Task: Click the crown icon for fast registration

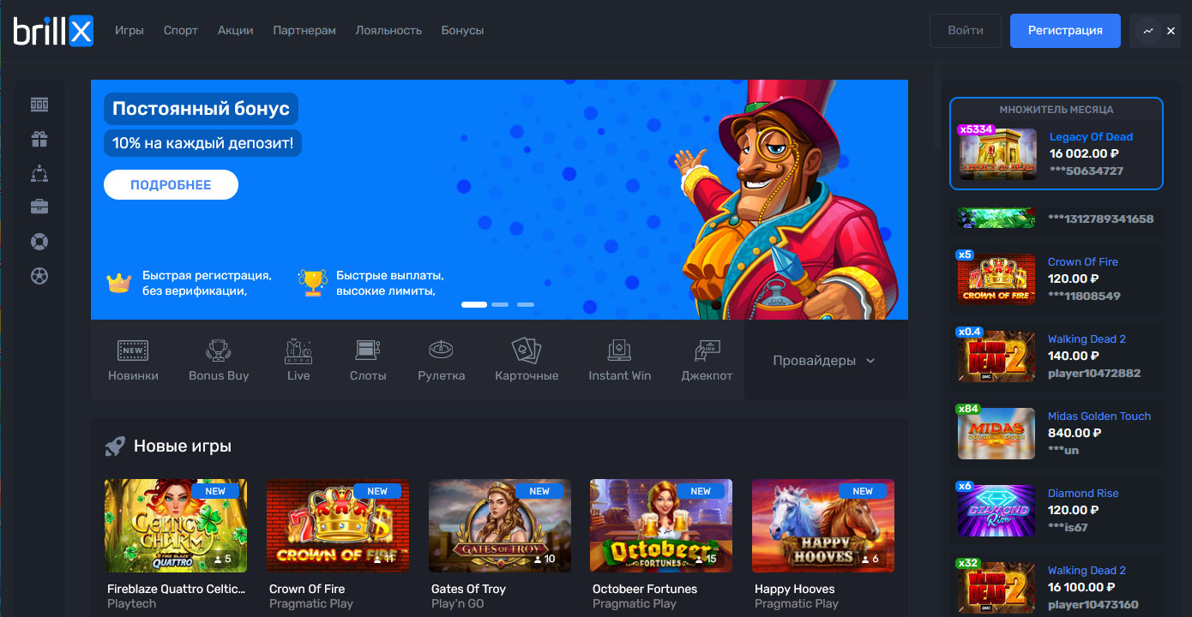Action: tap(118, 282)
